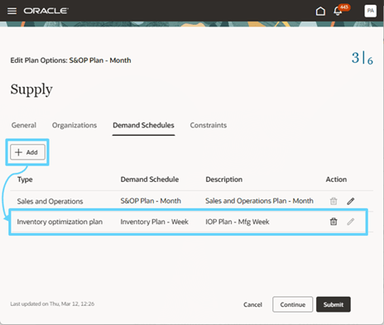Edit the Sales and Operations row
The width and height of the screenshot is (384, 325).
pos(351,201)
